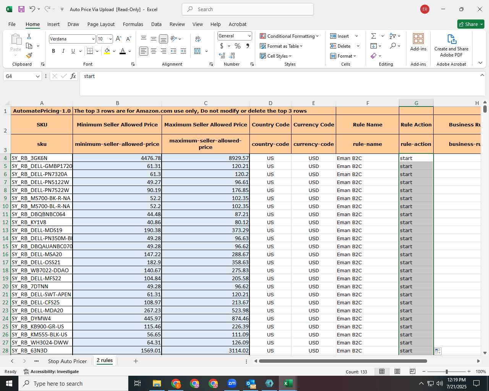Click the AutoSum sigma icon
Screen dimensions: 489x391
374,36
